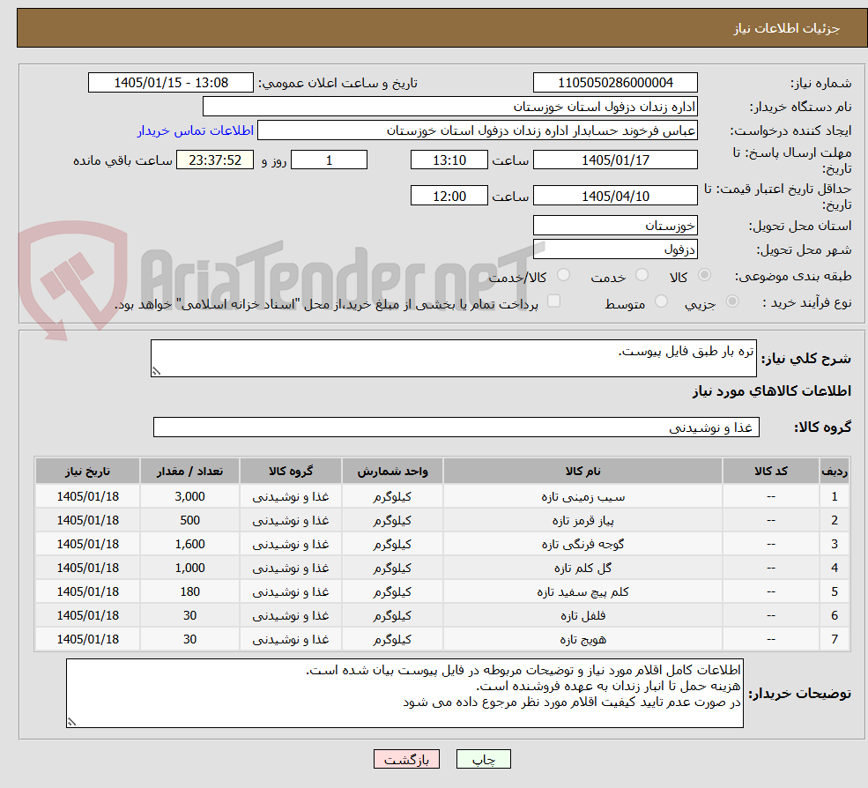
Task: Click the تاریخ نیاز column header
Action: (x=87, y=472)
